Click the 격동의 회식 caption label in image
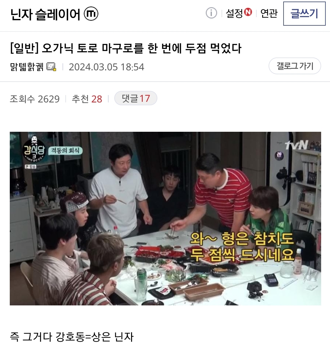The width and height of the screenshot is (330, 343). pyautogui.click(x=65, y=150)
